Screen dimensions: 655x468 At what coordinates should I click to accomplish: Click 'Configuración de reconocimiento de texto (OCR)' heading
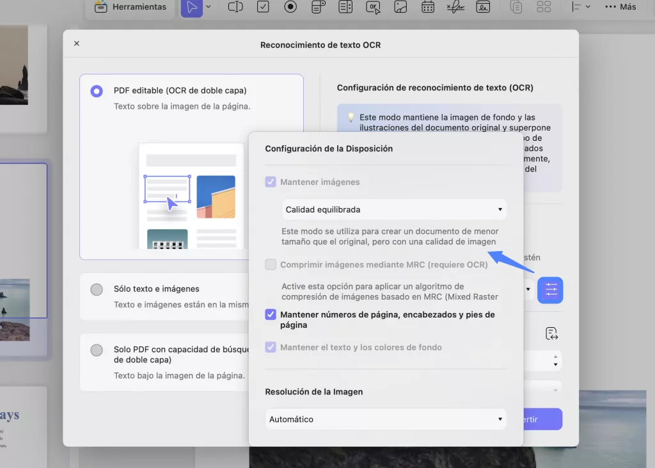pyautogui.click(x=435, y=88)
